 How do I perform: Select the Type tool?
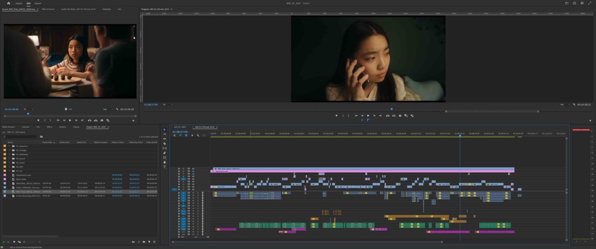point(164,167)
